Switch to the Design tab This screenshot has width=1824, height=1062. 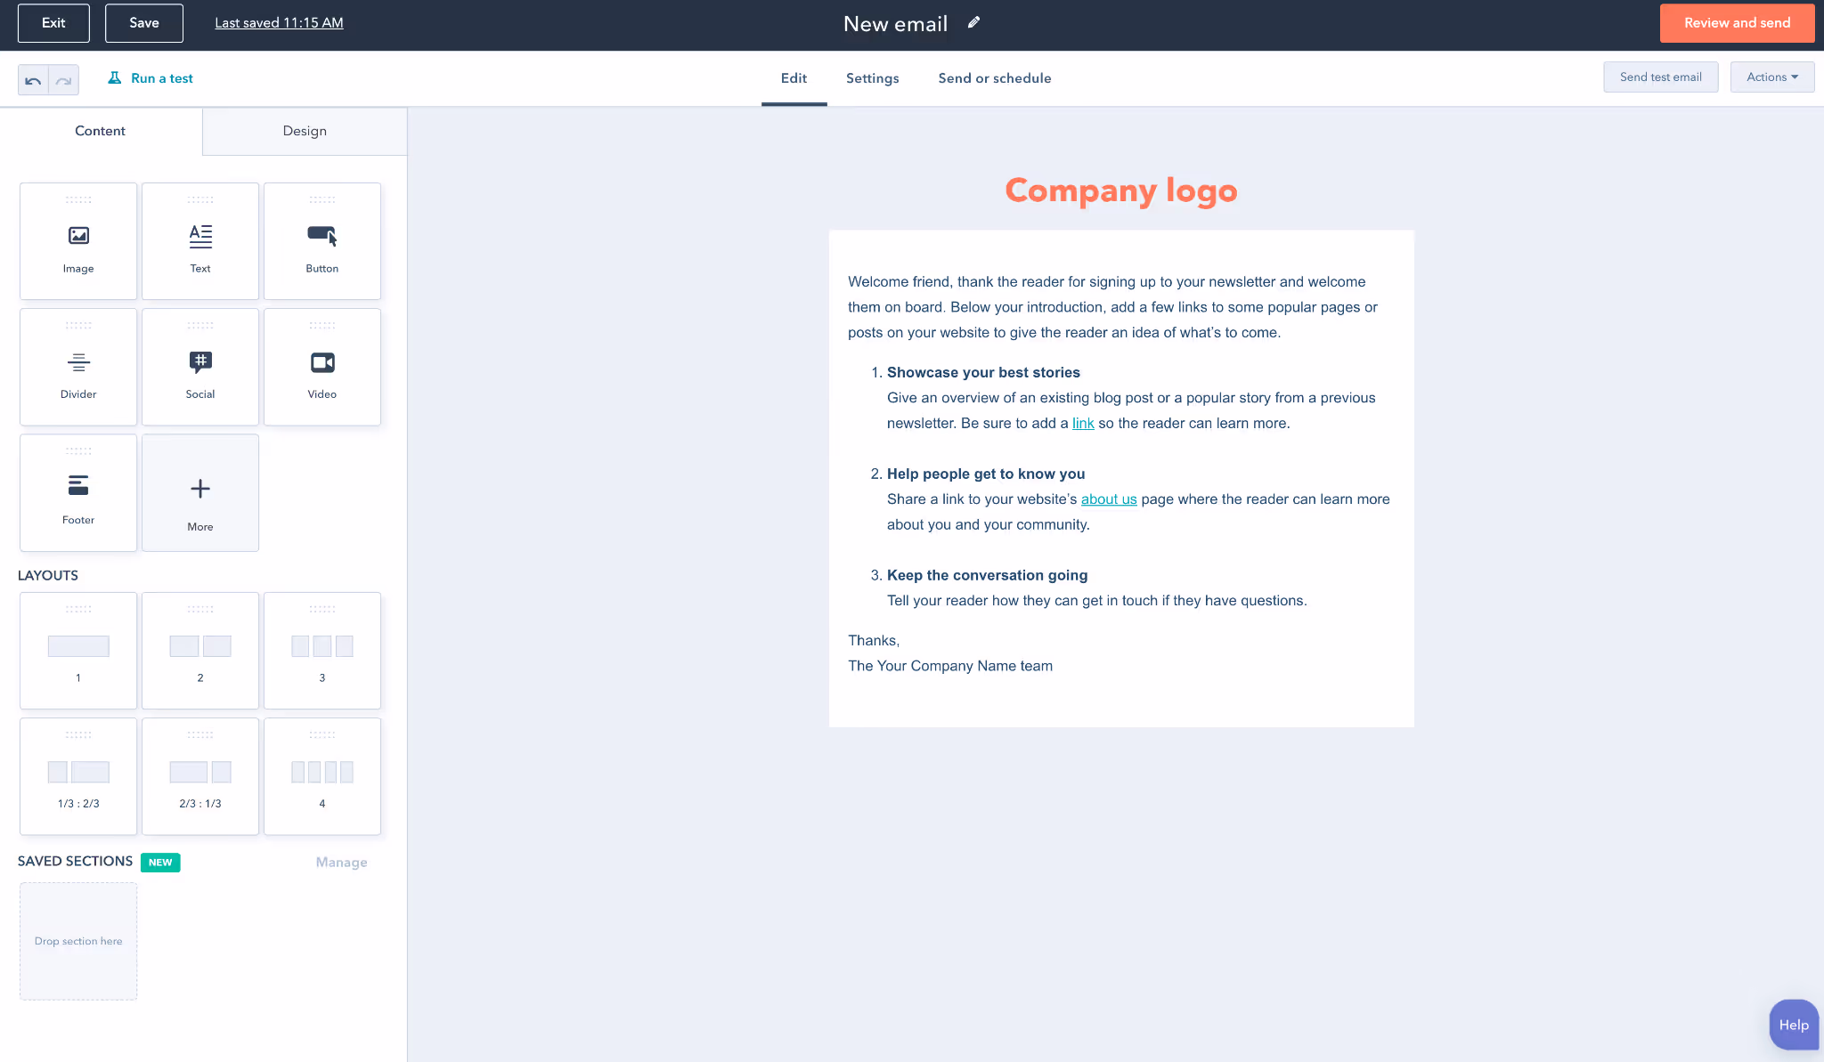[x=305, y=131]
